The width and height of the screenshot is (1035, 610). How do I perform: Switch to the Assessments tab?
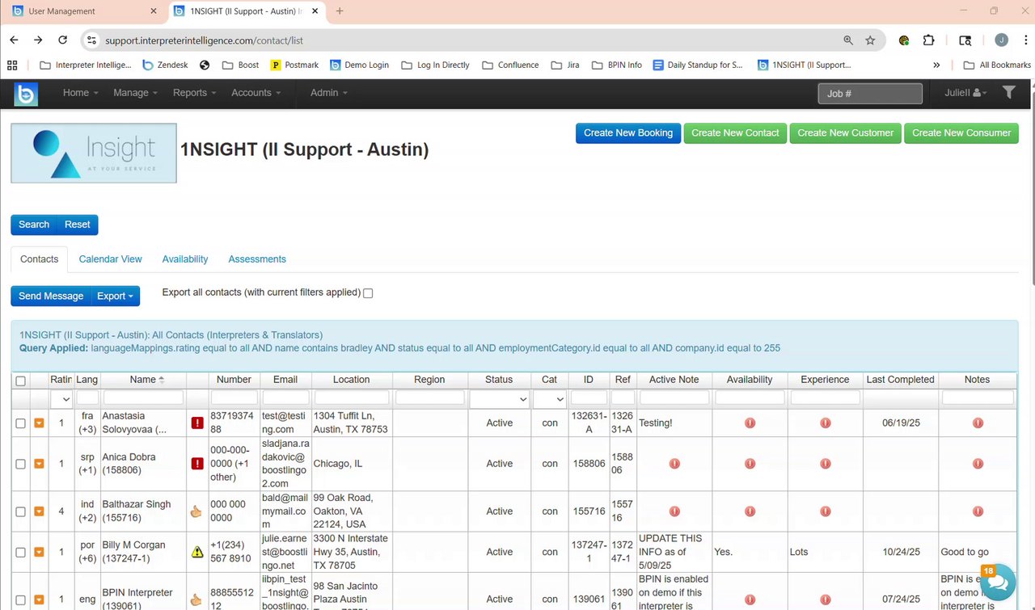click(x=257, y=259)
